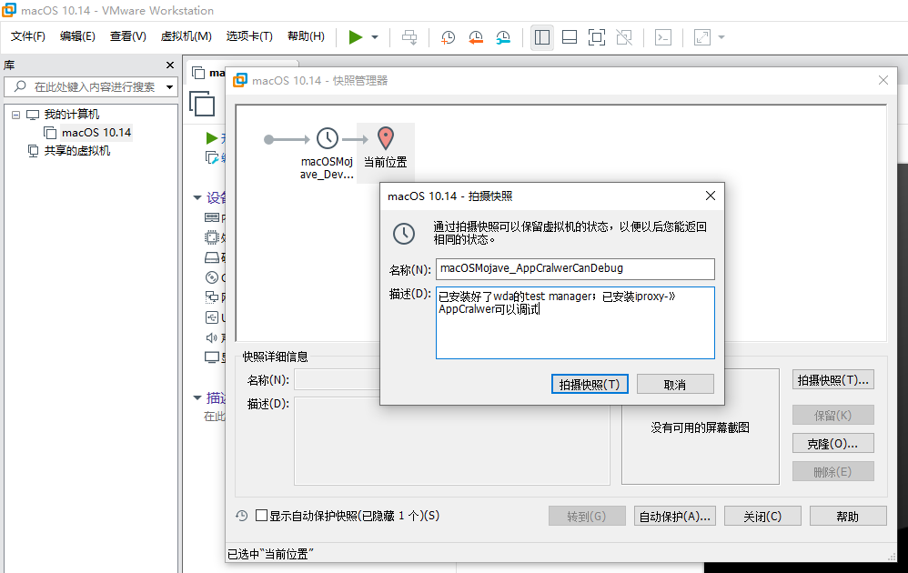
Task: Close the 快照管理器 window
Action: 883,80
